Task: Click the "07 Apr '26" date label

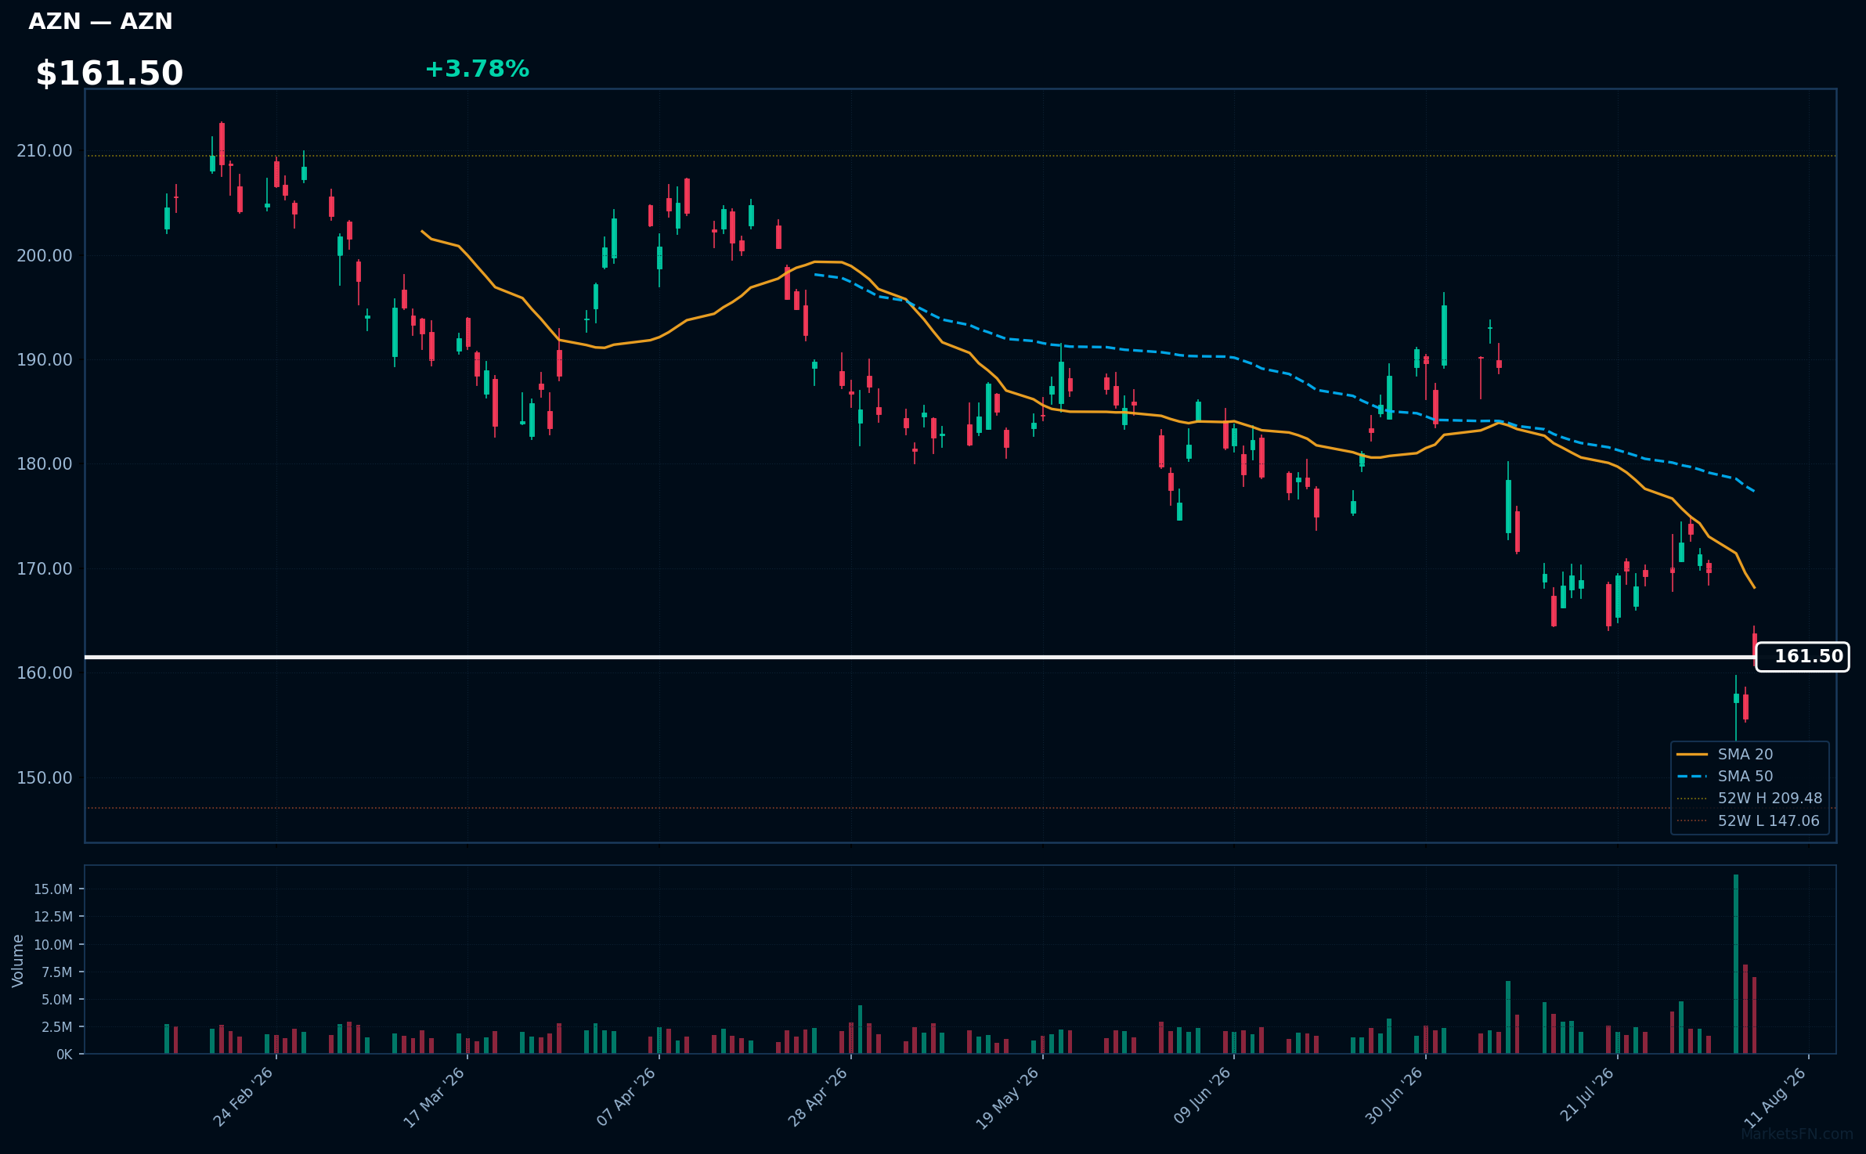Action: [x=626, y=1097]
